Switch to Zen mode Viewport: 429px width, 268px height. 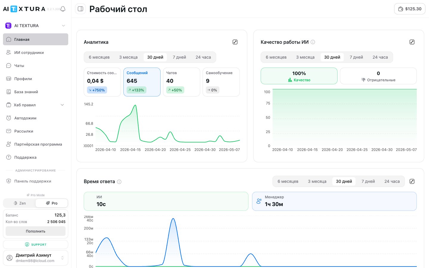[x=20, y=203]
